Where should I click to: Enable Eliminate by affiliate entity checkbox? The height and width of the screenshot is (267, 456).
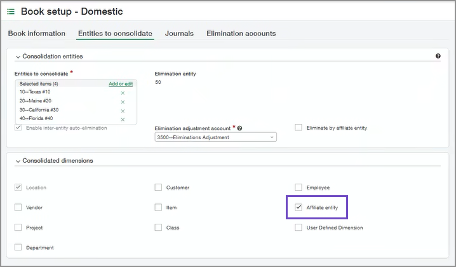pos(298,128)
